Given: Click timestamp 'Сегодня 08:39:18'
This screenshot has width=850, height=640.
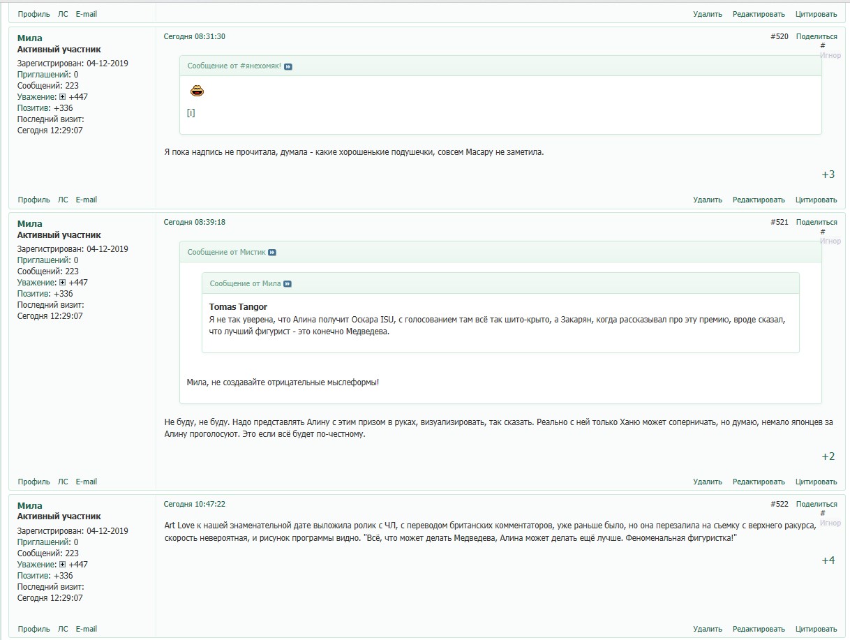Looking at the screenshot, I should click(195, 222).
